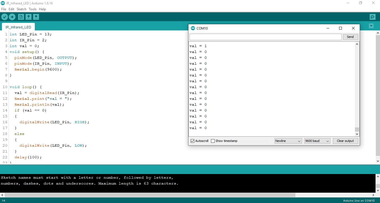Screen dimensions: 380x203
Task: Open the Help menu
Action: tap(42, 9)
